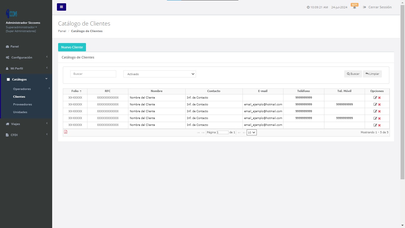Viewport: 405px width, 228px height.
Task: Click edit icon in third client row
Action: coord(375,111)
